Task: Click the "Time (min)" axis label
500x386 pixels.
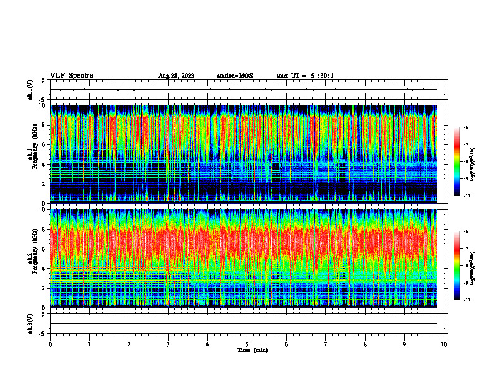Action: (x=253, y=350)
